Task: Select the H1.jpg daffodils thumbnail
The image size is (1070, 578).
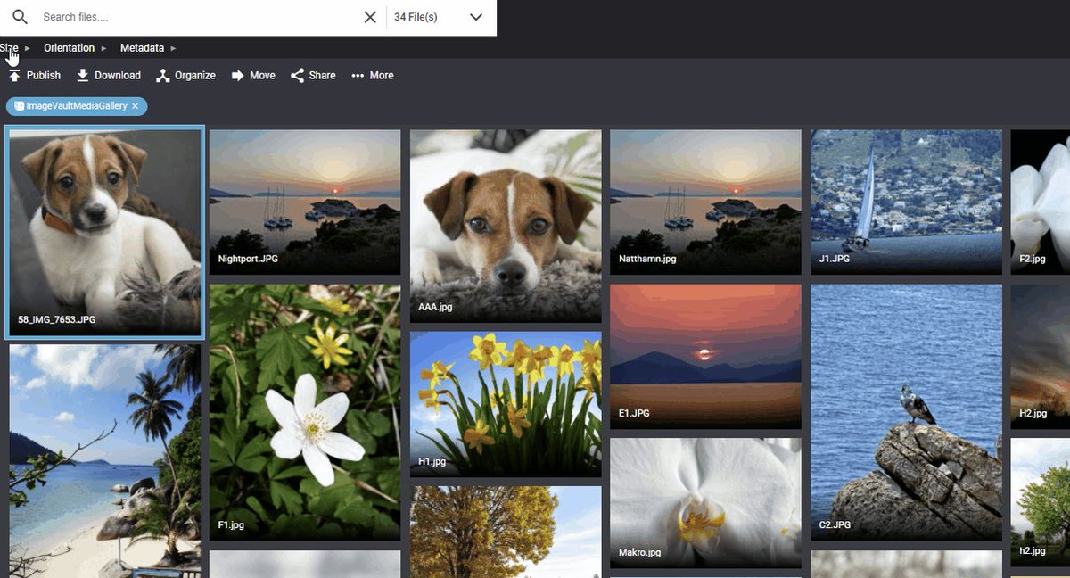Action: (x=506, y=404)
